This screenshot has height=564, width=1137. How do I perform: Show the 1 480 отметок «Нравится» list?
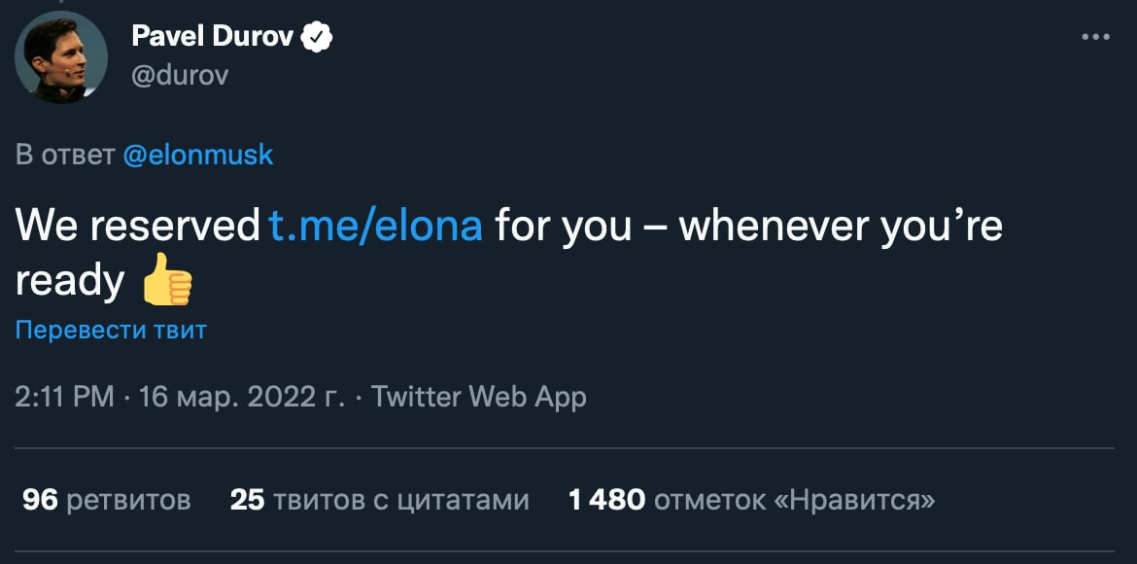752,500
